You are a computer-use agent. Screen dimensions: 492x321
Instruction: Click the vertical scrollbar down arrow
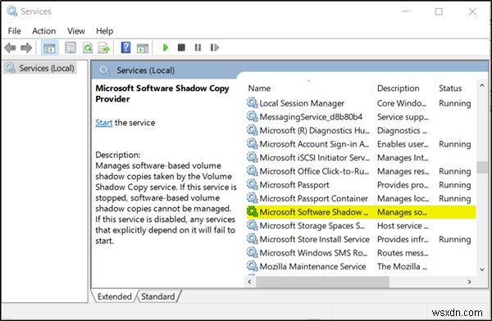click(482, 269)
